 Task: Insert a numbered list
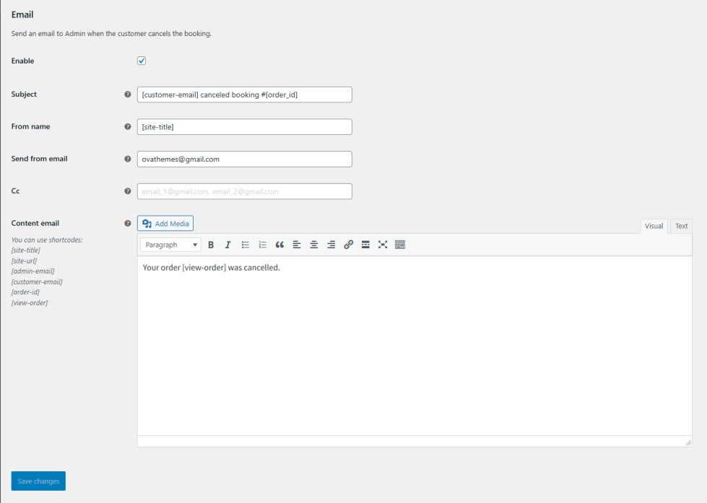point(262,245)
